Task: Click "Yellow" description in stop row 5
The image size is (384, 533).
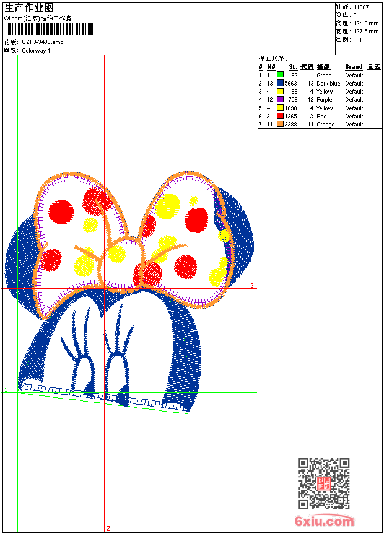Action: coord(325,108)
